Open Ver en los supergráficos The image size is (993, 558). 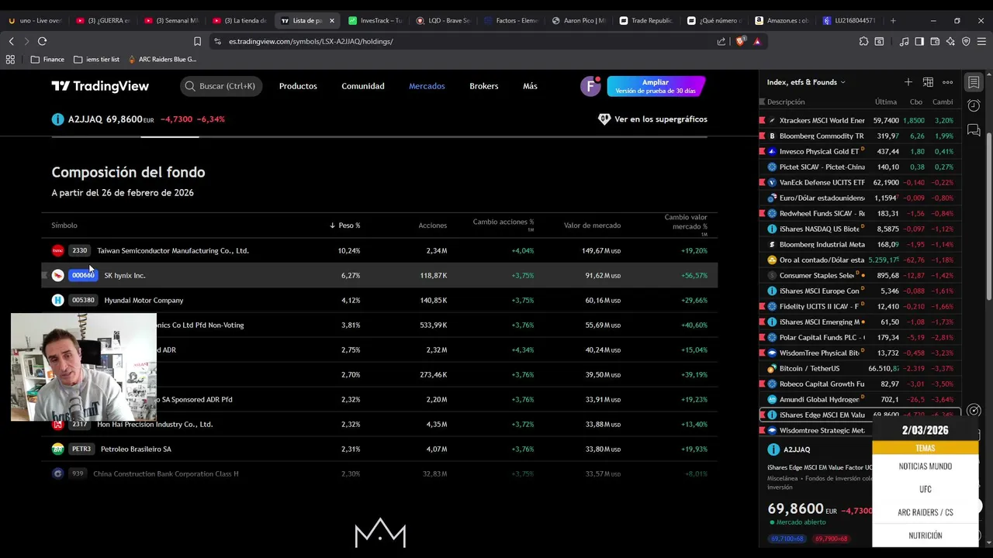point(652,119)
